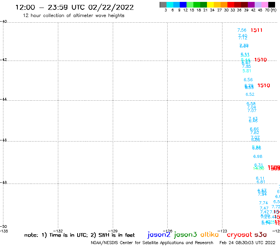Click the longitude axis label -123
Screen dimensions: 280x246
[222, 231]
